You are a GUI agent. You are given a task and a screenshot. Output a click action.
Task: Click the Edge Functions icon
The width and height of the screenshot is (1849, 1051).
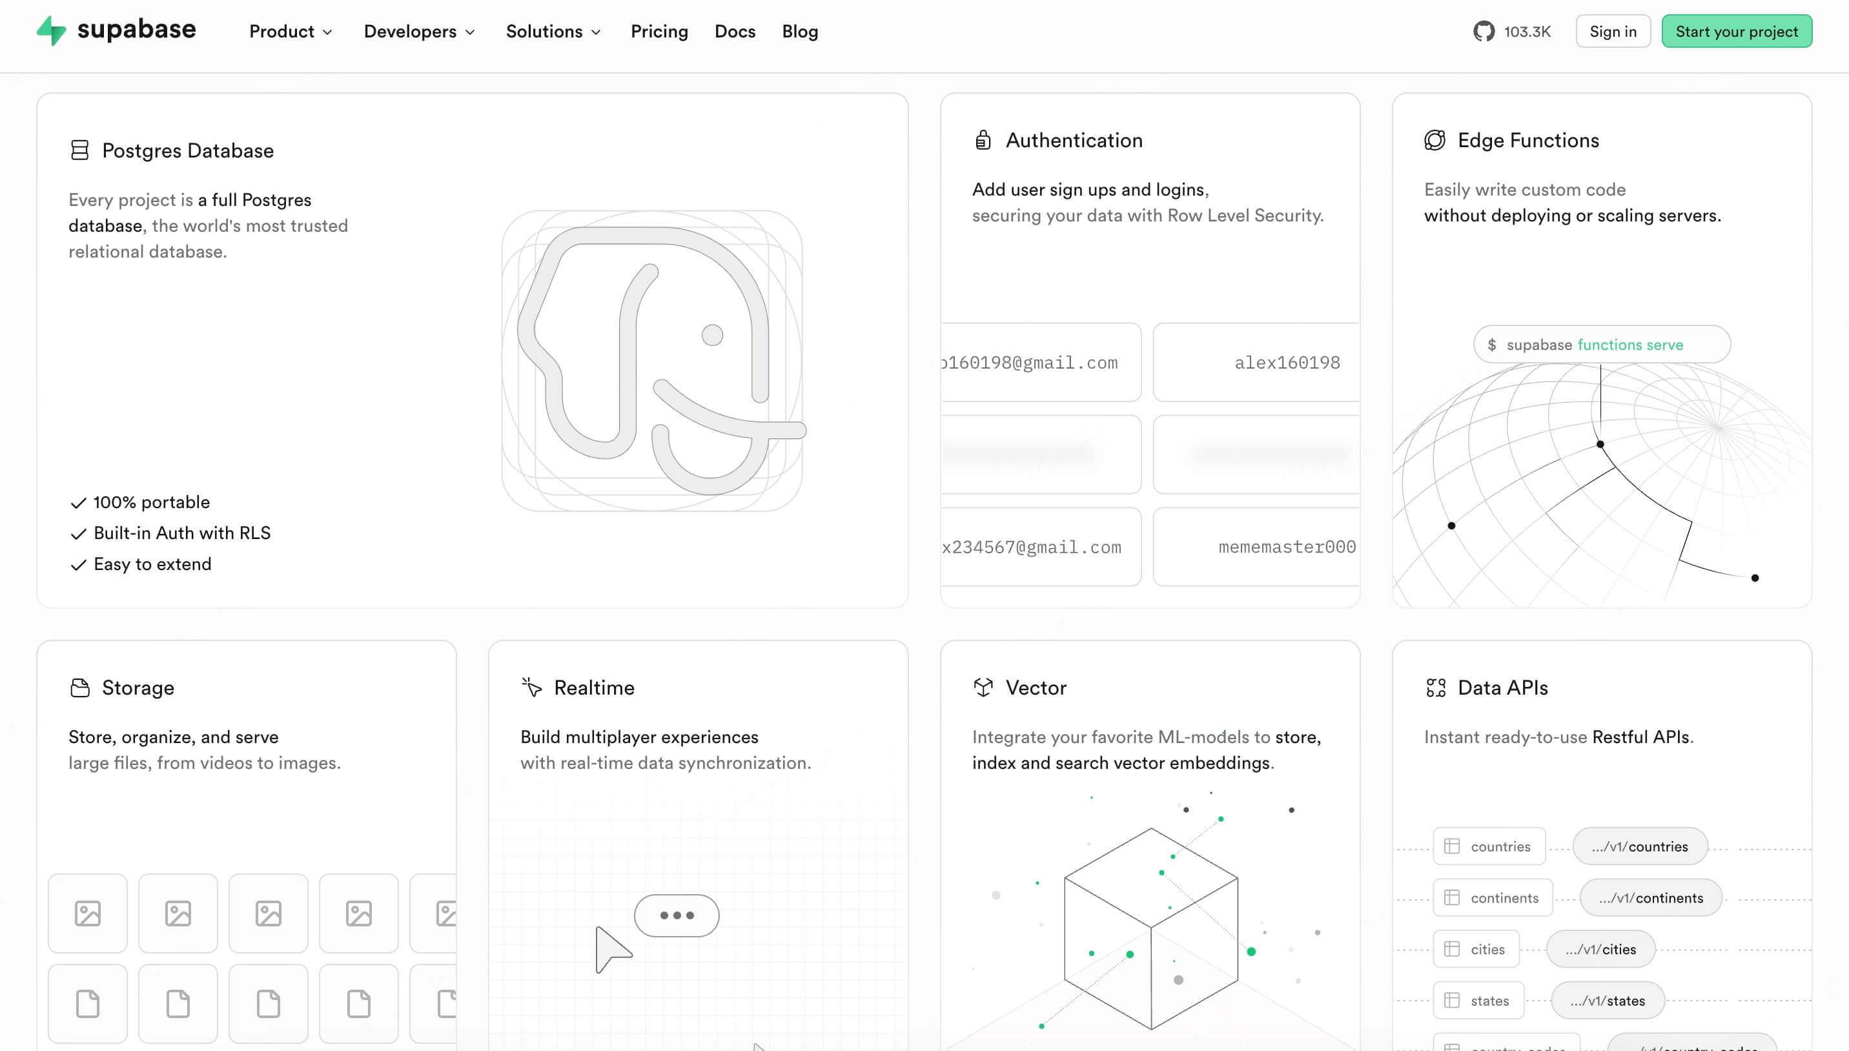coord(1435,140)
